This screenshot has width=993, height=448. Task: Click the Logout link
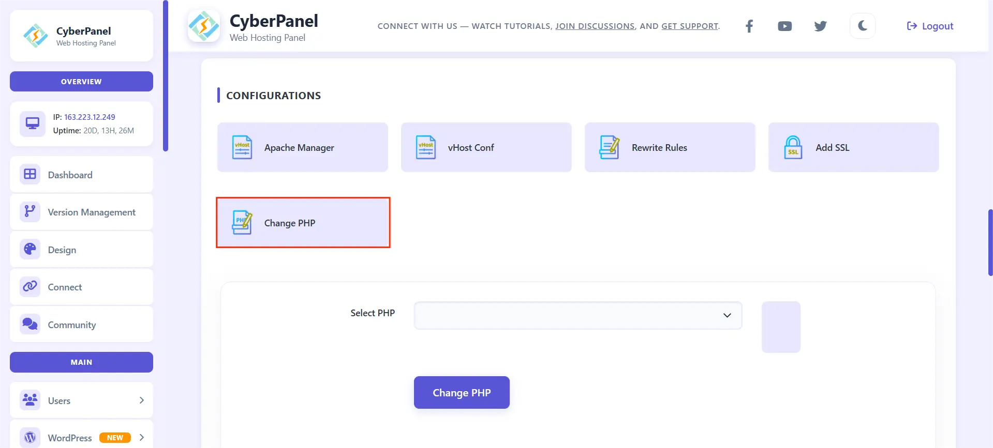pos(930,26)
